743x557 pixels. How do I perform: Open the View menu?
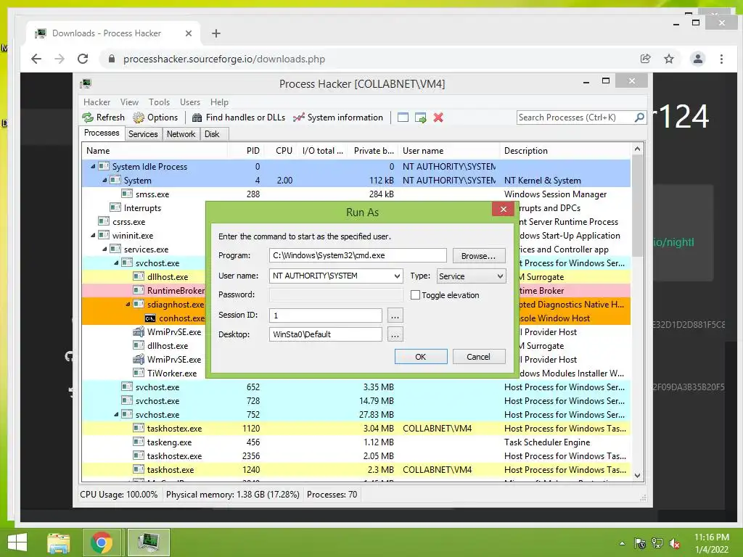click(129, 102)
